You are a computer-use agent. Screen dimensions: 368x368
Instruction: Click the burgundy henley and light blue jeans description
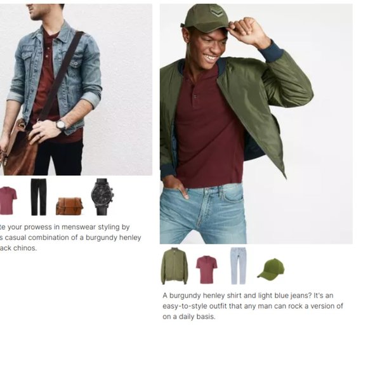point(253,306)
